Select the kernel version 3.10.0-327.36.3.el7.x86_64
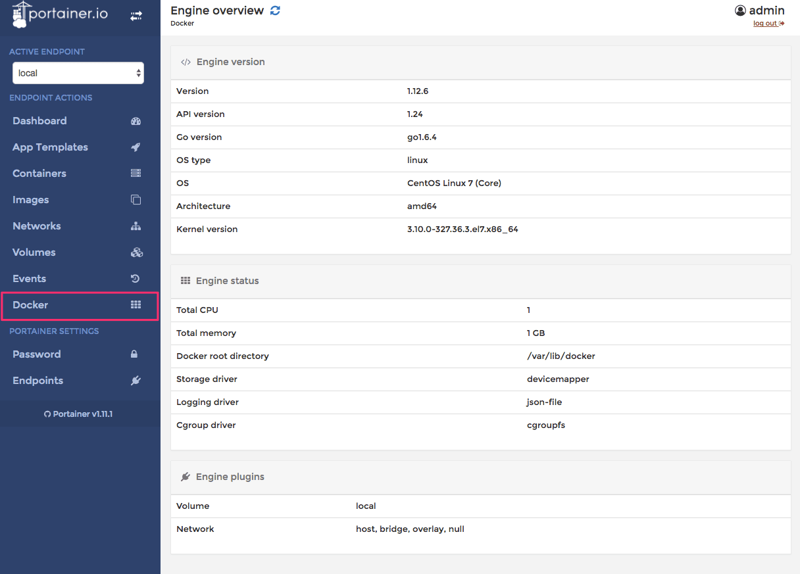 coord(463,229)
